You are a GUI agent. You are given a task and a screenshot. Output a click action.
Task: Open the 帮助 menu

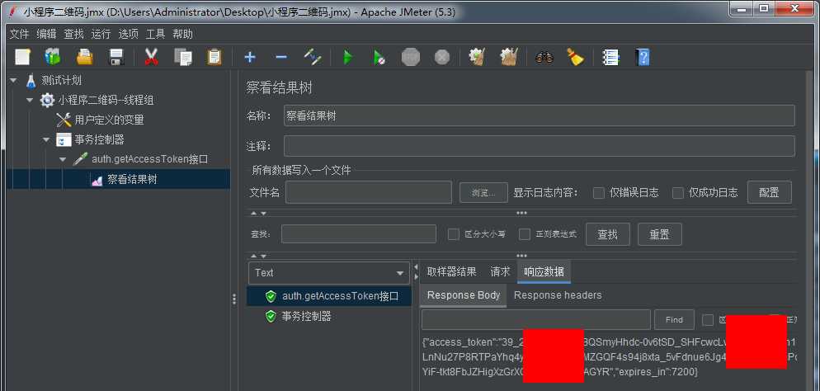182,35
